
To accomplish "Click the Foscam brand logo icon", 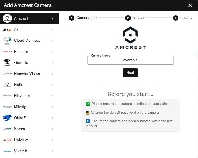I will [x=7, y=52].
